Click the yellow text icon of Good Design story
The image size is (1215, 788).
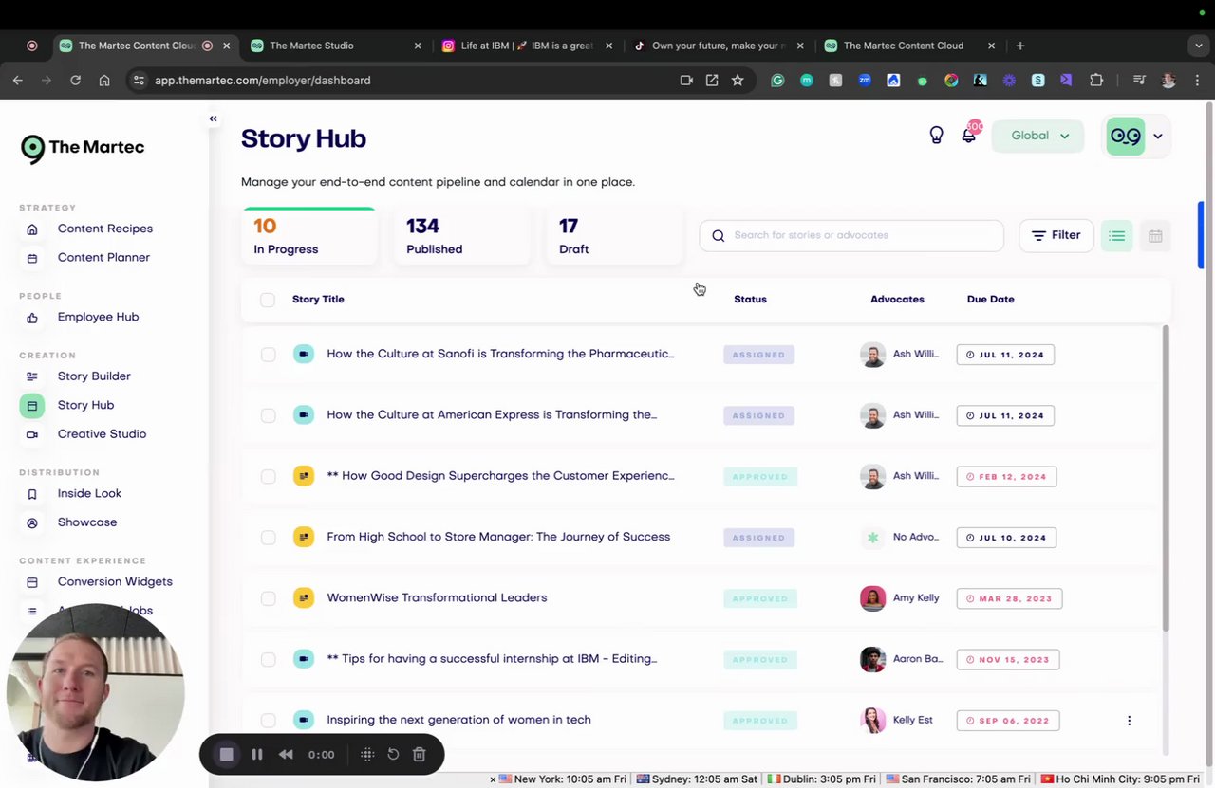click(304, 476)
